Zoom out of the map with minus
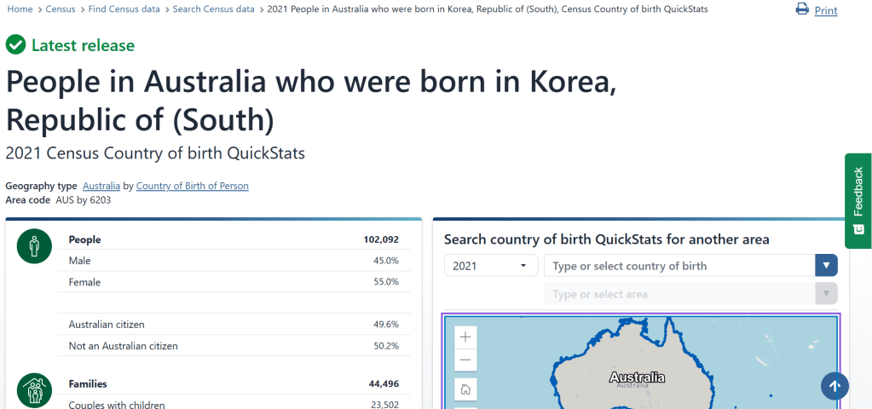The width and height of the screenshot is (872, 409). coord(465,360)
